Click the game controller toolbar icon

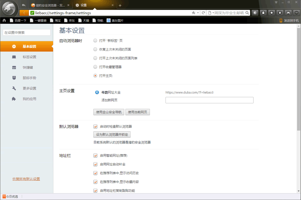point(288,13)
